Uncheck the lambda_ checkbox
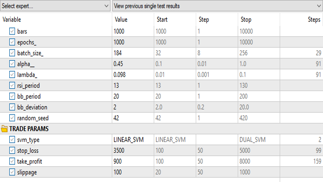Image resolution: width=323 pixels, height=182 pixels. point(12,75)
